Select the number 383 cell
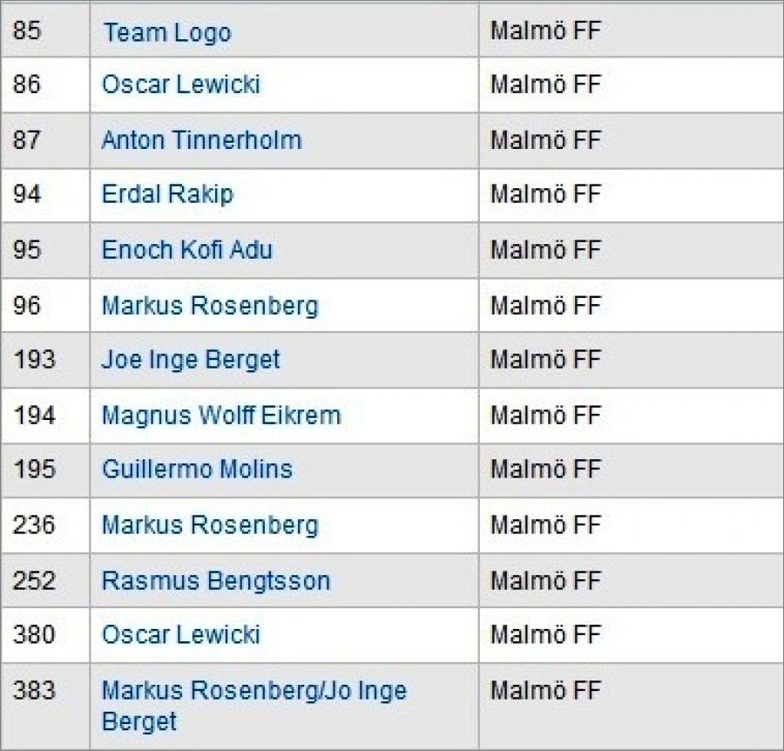Image resolution: width=784 pixels, height=751 pixels. pos(34,691)
